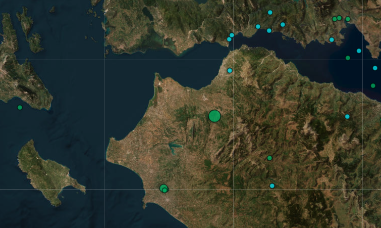Click the cyan marker at the right map edge

375,68
